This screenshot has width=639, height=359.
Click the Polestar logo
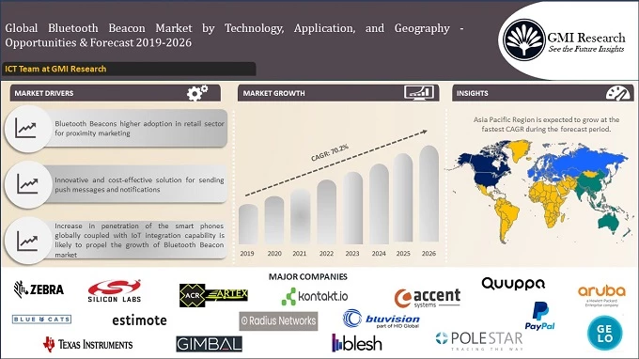tap(479, 341)
